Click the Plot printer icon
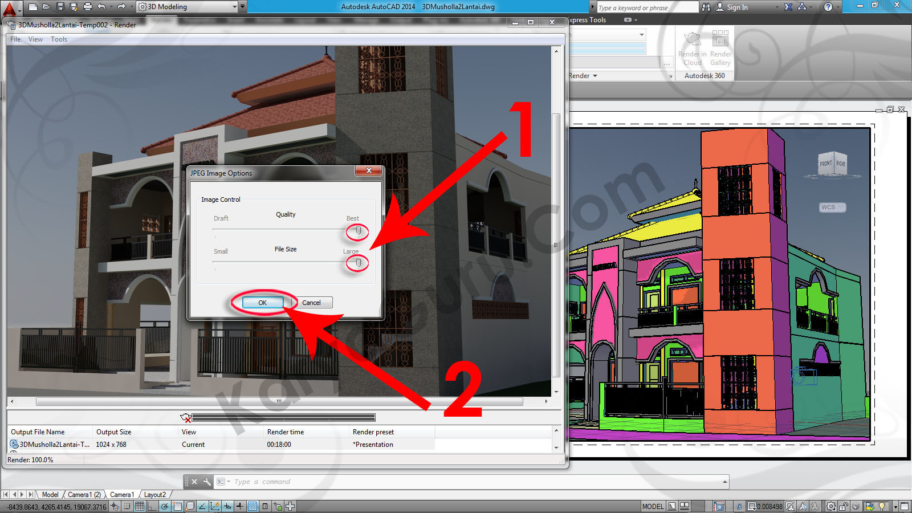 tap(87, 7)
